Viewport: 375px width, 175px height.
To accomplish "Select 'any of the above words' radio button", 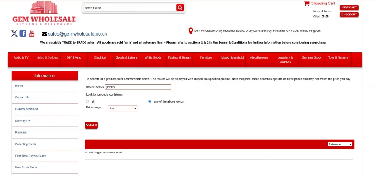I will 150,101.
